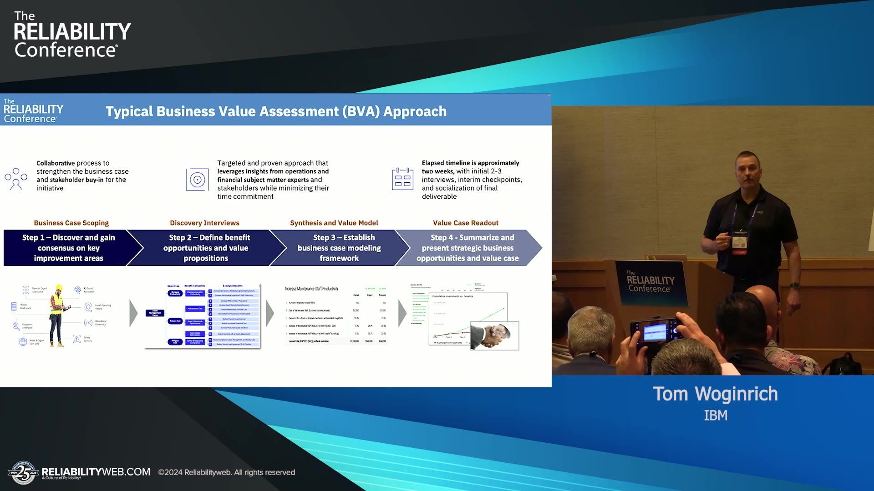Select the Diagnostic Interfaces magnifier icon
This screenshot has height=491, width=874.
16,327
